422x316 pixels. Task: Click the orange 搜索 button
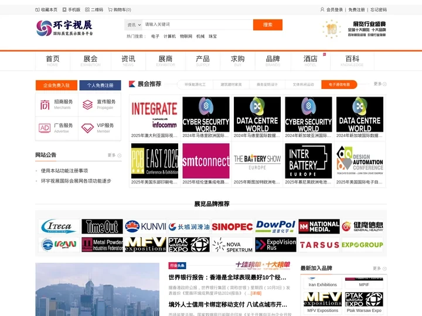coord(268,25)
